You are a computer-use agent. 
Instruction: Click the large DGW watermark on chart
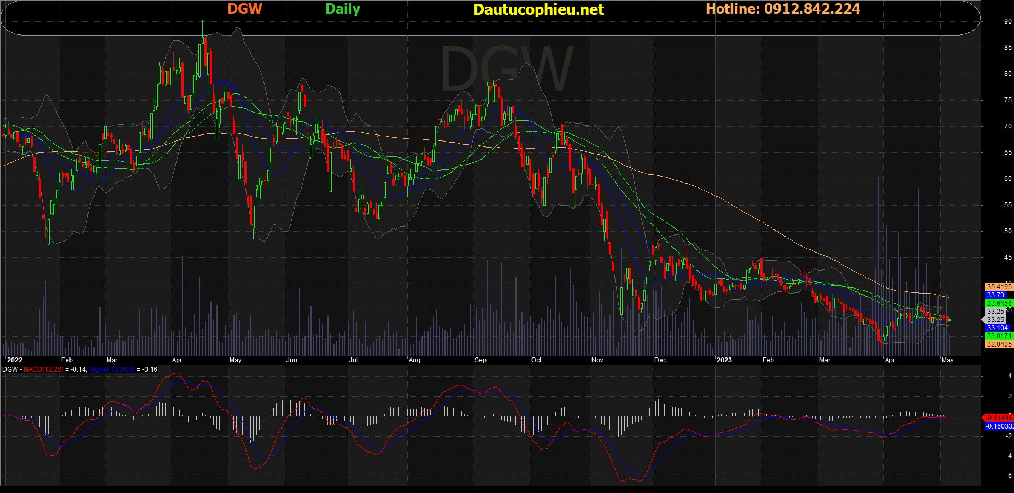click(506, 69)
